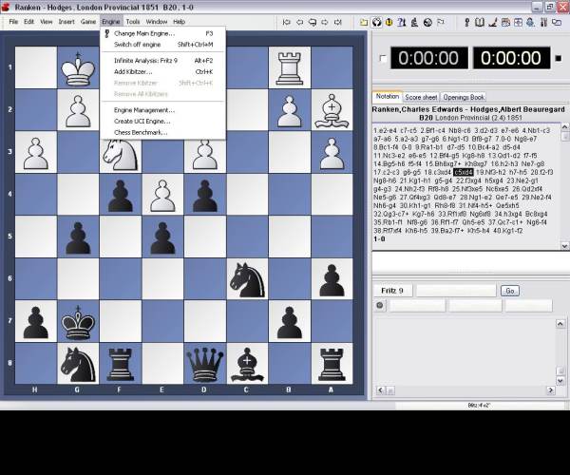
Task: Click the microscope analysis icon
Action: tap(414, 23)
